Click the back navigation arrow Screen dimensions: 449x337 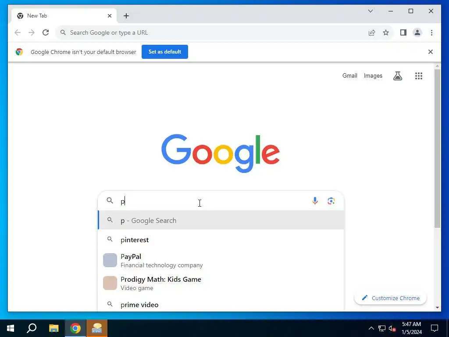(x=18, y=32)
